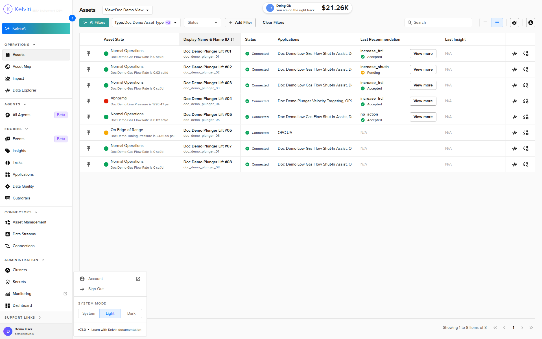Select Sign Out from the user menu

(110, 289)
